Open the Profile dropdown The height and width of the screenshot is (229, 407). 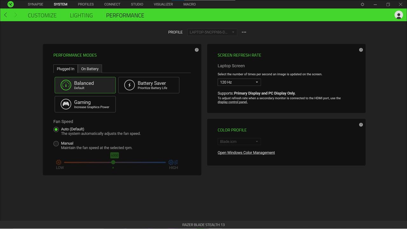[212, 32]
